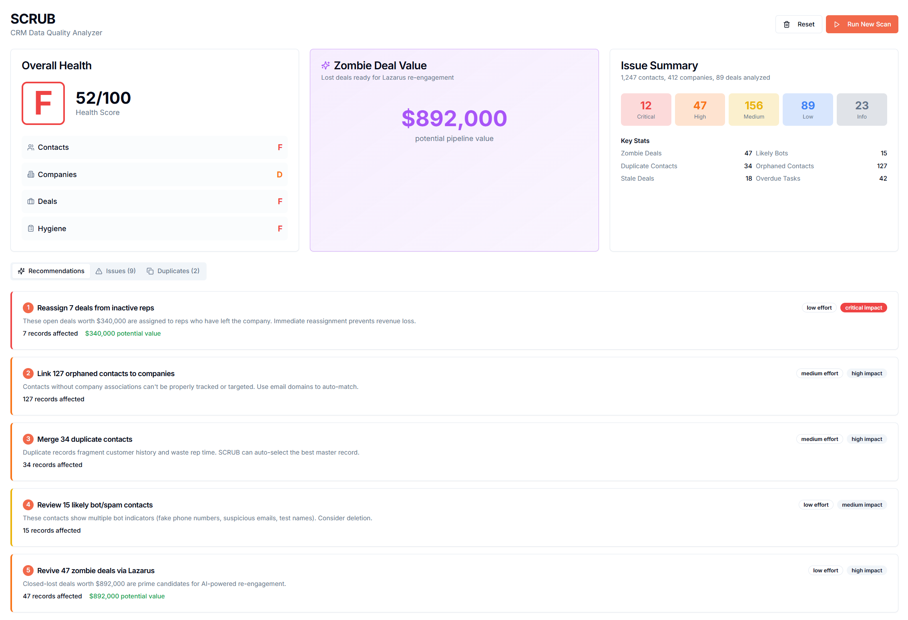Click the people icon next to Contacts
The width and height of the screenshot is (908, 620).
[31, 147]
